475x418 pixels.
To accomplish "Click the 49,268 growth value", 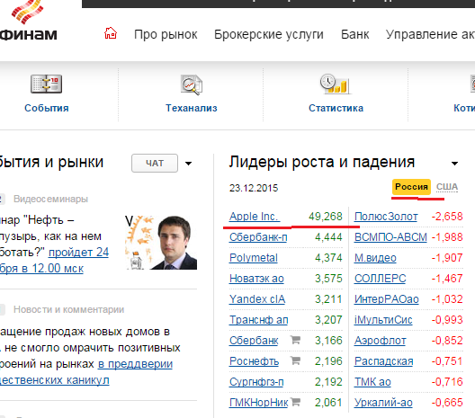I will click(326, 217).
